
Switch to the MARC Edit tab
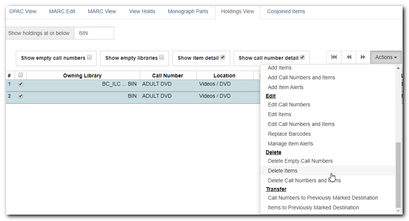pyautogui.click(x=62, y=12)
